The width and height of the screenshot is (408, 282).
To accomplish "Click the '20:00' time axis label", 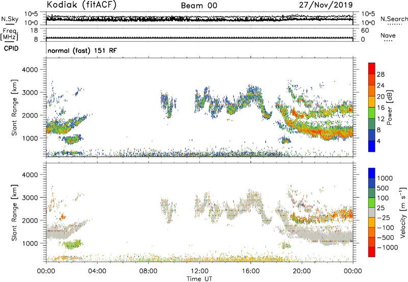I will tap(301, 271).
